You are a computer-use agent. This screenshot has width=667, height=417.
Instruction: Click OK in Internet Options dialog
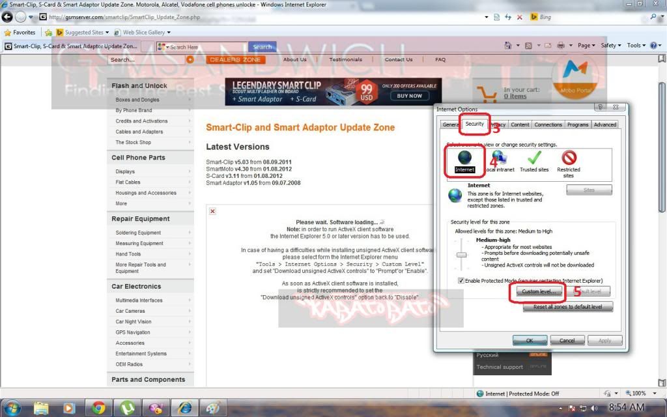click(x=530, y=340)
